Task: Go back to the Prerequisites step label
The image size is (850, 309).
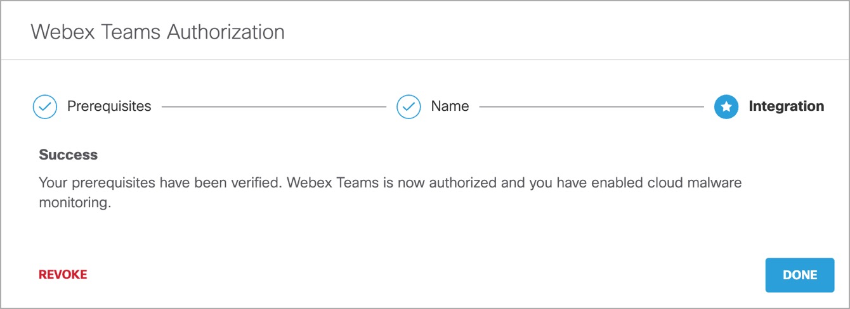Action: pyautogui.click(x=109, y=106)
